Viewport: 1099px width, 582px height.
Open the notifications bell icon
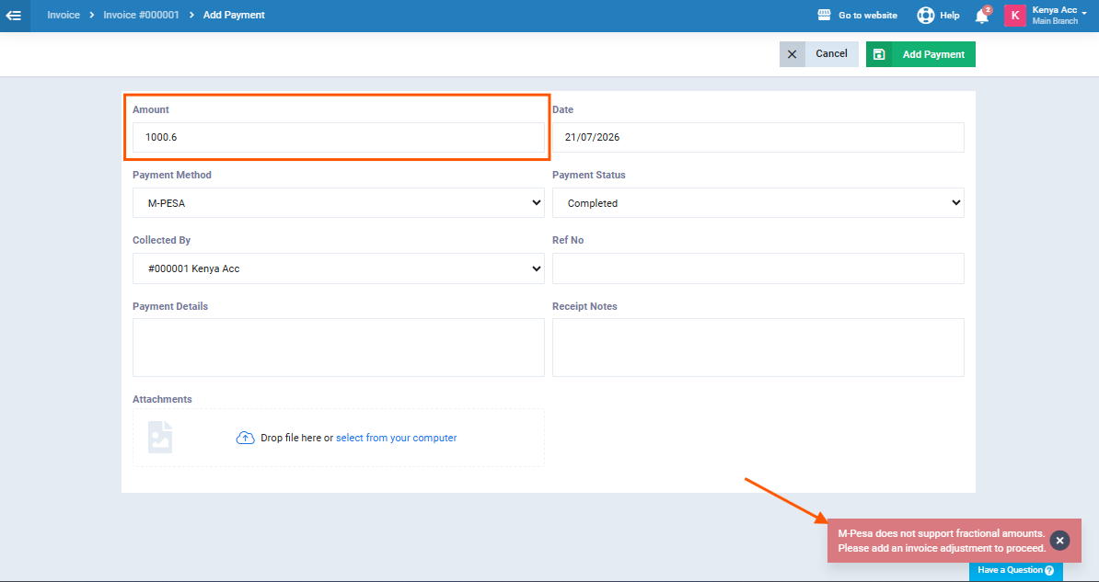tap(982, 17)
